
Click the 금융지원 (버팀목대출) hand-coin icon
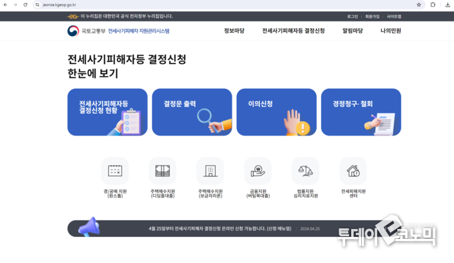coord(258,171)
